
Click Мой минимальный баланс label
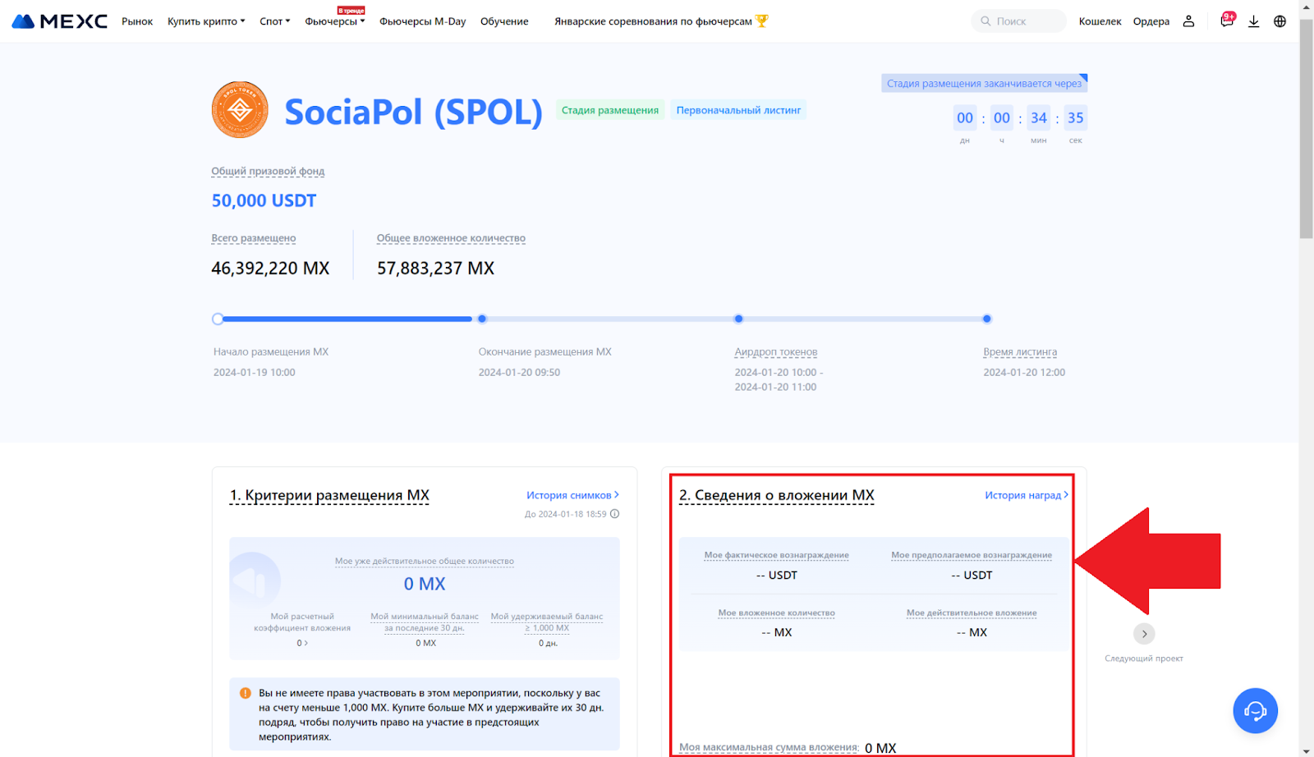click(425, 622)
